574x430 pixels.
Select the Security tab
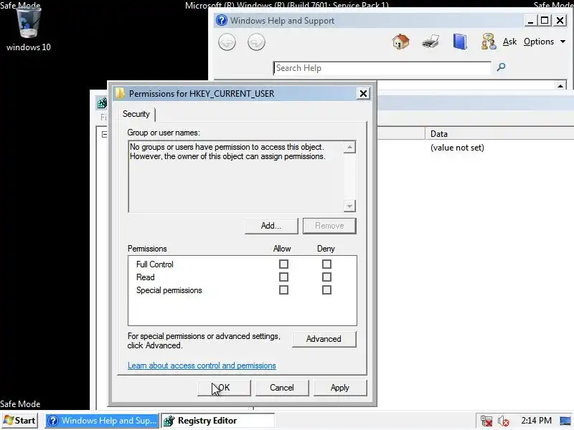pyautogui.click(x=136, y=114)
